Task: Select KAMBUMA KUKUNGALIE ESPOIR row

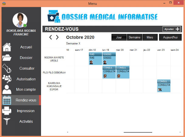Action: [54, 86]
